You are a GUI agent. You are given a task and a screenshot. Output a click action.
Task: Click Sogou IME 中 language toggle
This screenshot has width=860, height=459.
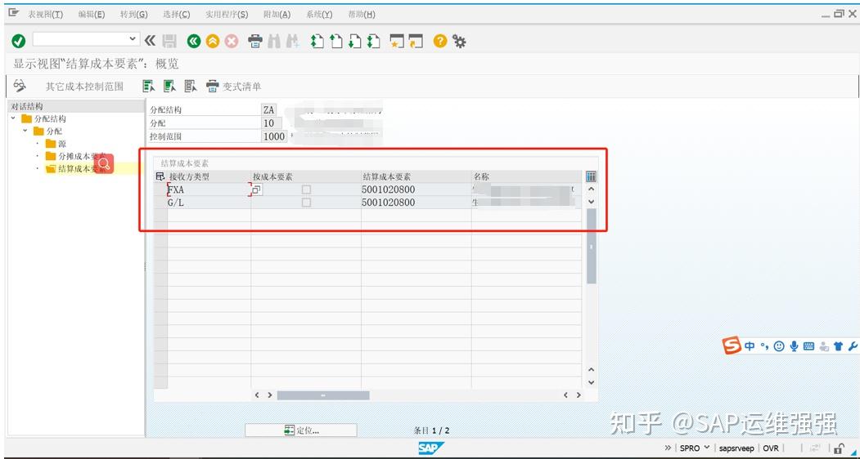pos(750,346)
